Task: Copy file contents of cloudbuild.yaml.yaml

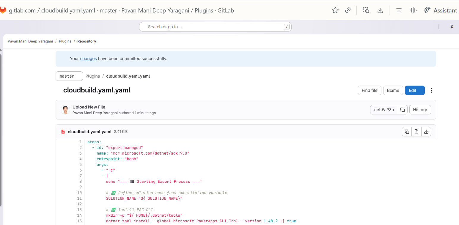Action: [x=407, y=132]
